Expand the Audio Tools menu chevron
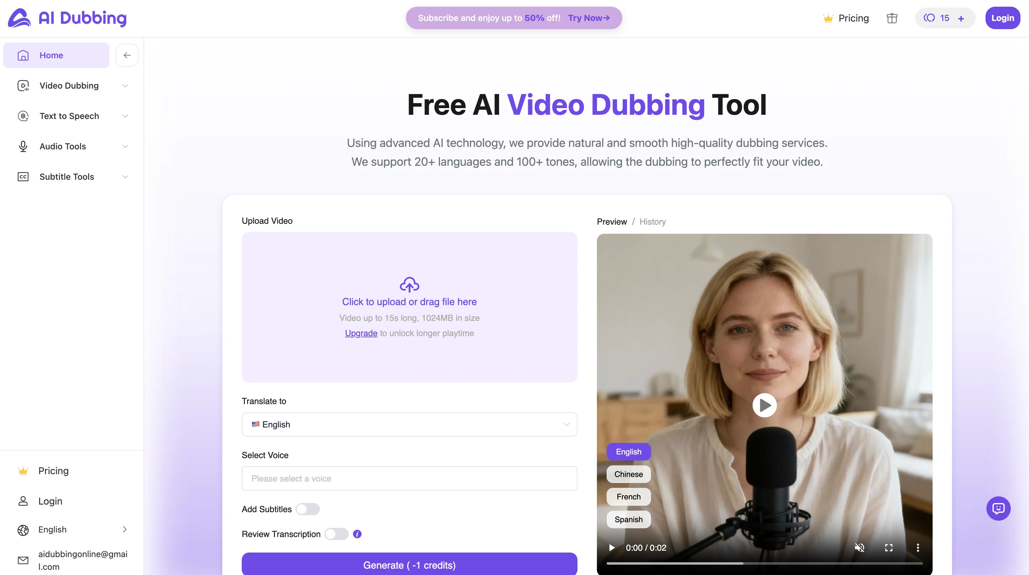1029x575 pixels. point(125,146)
